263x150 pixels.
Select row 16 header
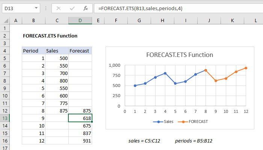5,141
